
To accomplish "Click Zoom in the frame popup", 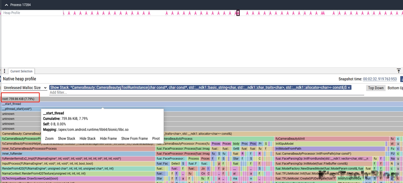I will (x=49, y=138).
